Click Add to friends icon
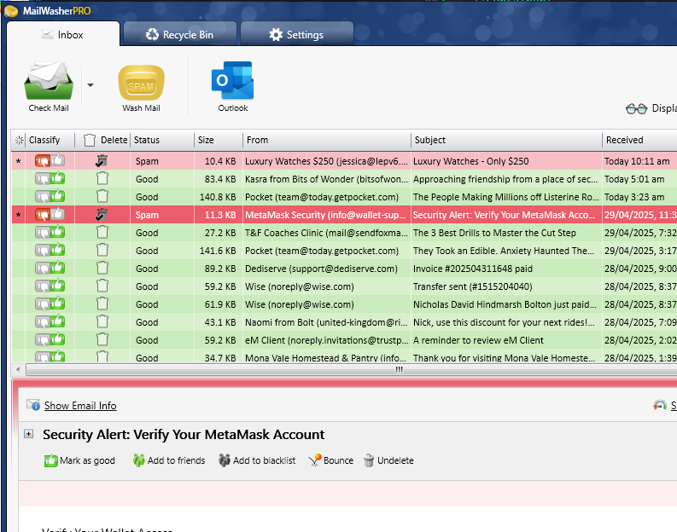Image resolution: width=677 pixels, height=532 pixels. click(x=139, y=460)
